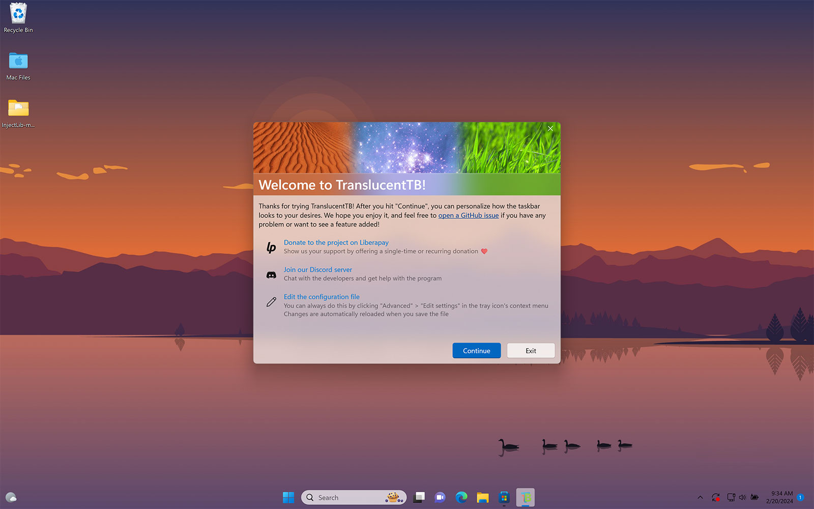Show hidden tray icons chevron
The width and height of the screenshot is (814, 509).
tap(700, 497)
